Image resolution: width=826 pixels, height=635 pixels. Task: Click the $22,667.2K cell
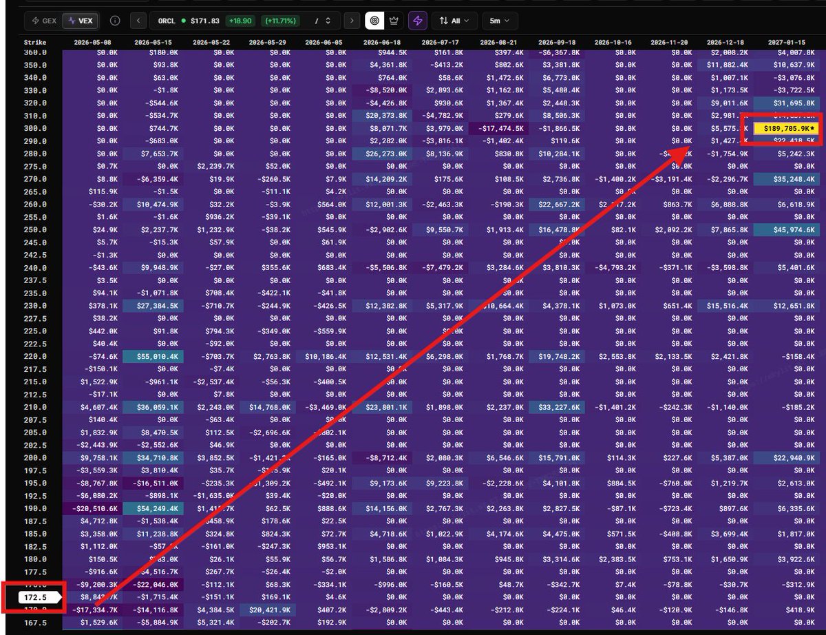point(558,204)
